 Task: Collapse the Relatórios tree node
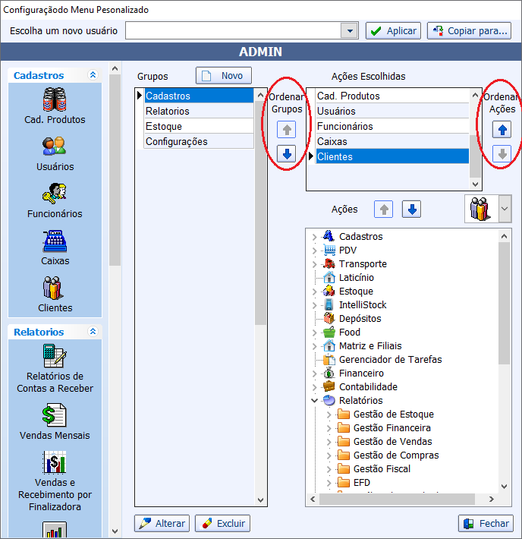[314, 401]
